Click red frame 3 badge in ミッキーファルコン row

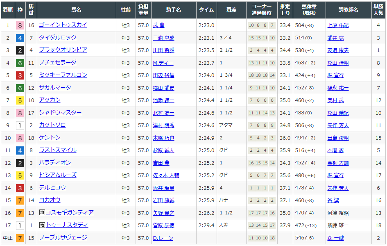20,75
